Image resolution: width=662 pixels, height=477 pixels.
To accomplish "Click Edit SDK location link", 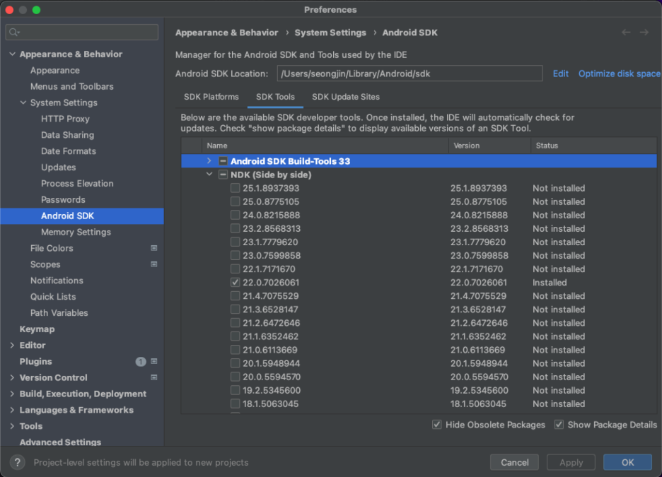I will [x=561, y=73].
